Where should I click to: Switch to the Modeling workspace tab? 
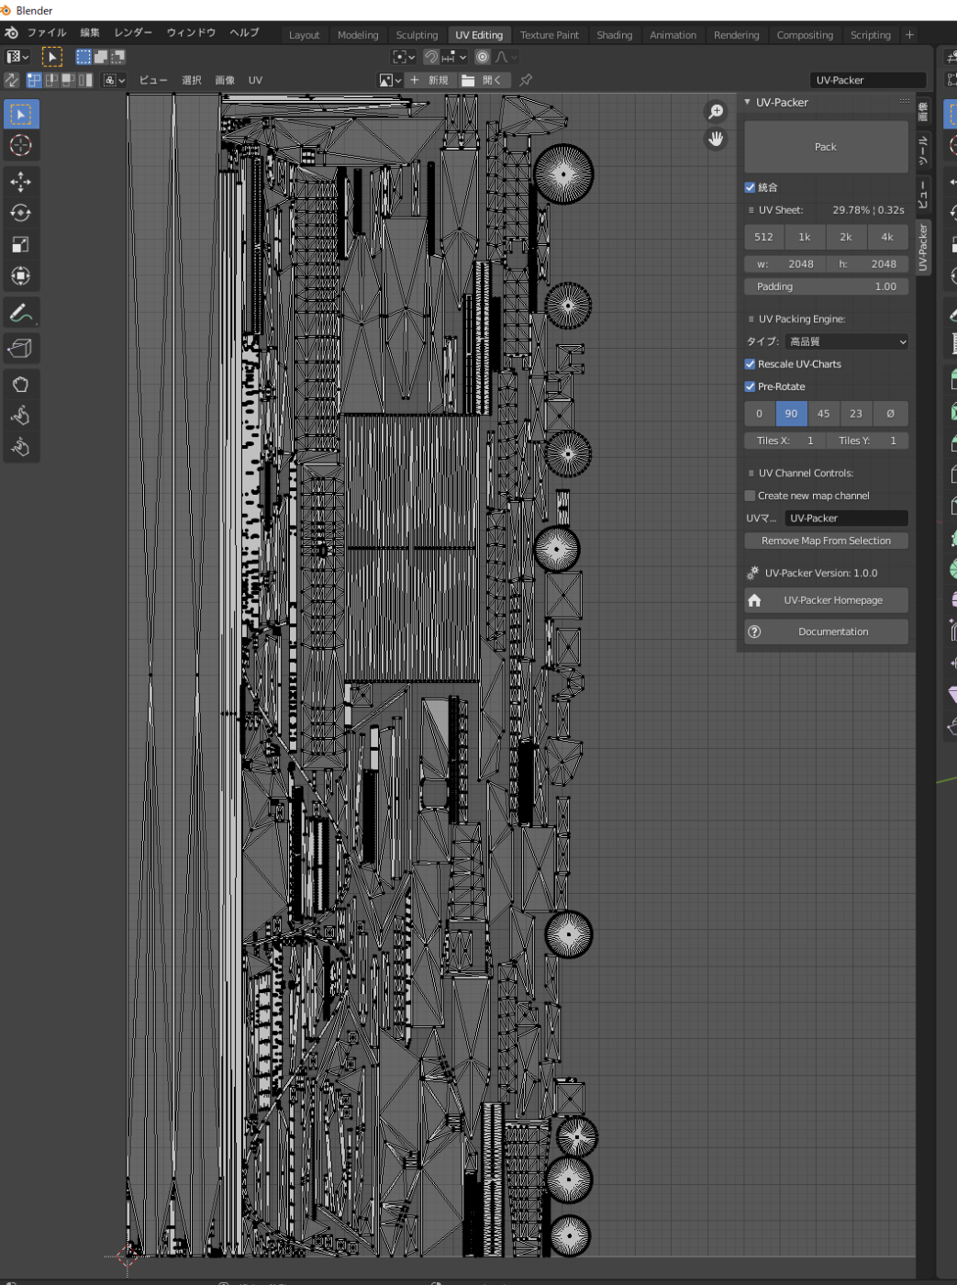[x=358, y=35]
